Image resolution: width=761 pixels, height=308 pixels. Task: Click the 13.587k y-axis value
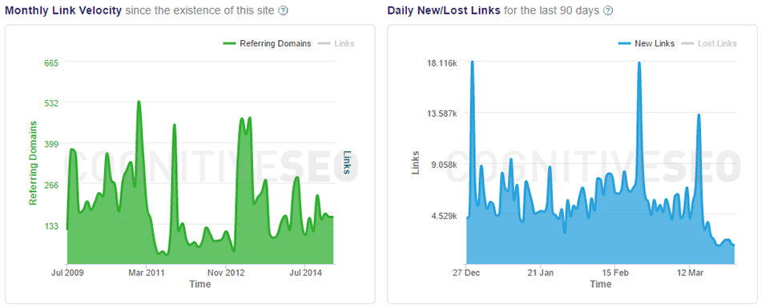(443, 114)
